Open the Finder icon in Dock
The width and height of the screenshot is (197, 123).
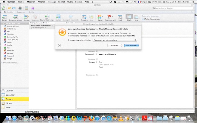[x=8, y=118]
